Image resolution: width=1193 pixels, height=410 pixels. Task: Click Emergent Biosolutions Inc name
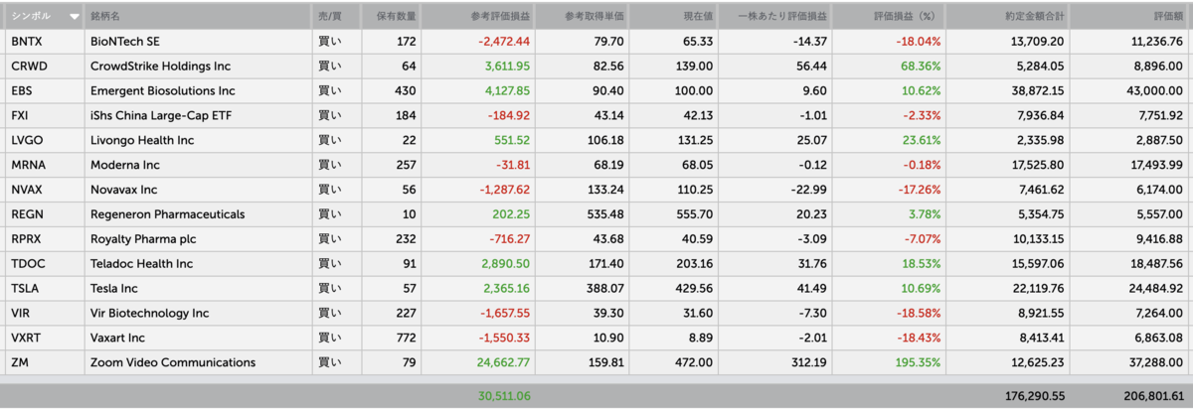[x=162, y=91]
